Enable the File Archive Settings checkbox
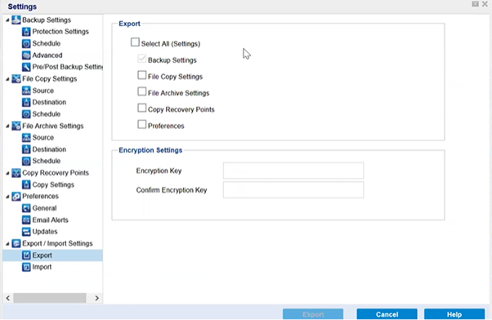492x320 pixels. tap(142, 91)
